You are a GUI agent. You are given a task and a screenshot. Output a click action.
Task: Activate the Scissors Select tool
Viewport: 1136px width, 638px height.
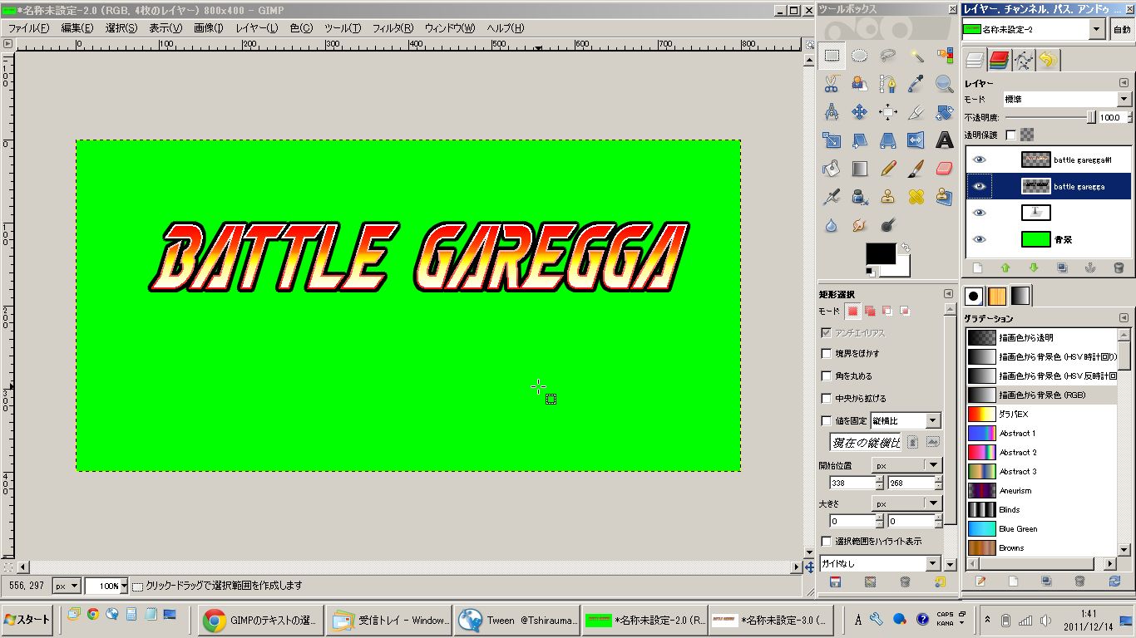(x=832, y=84)
